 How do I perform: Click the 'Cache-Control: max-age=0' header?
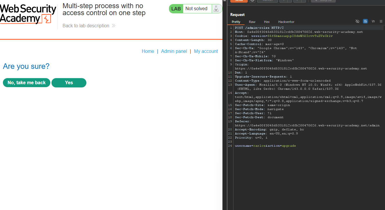click(x=259, y=44)
